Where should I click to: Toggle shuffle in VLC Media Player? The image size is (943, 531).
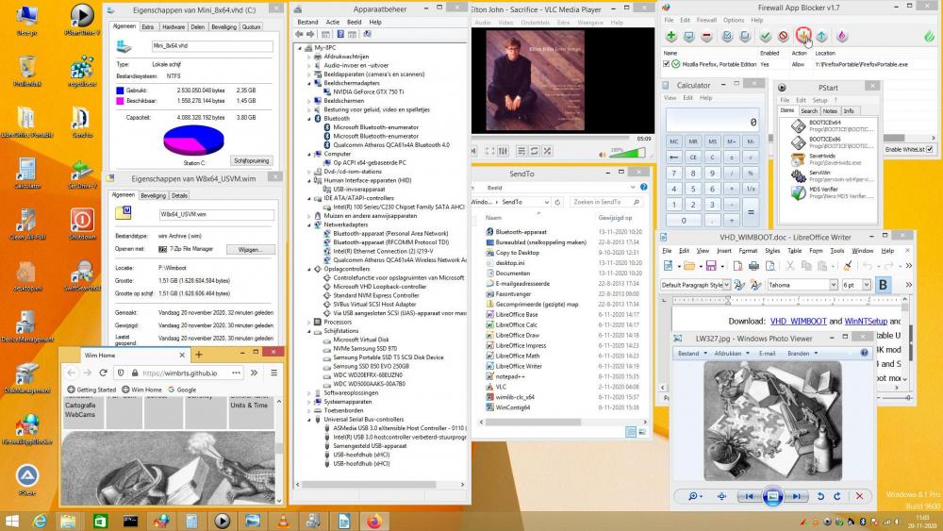pos(549,151)
